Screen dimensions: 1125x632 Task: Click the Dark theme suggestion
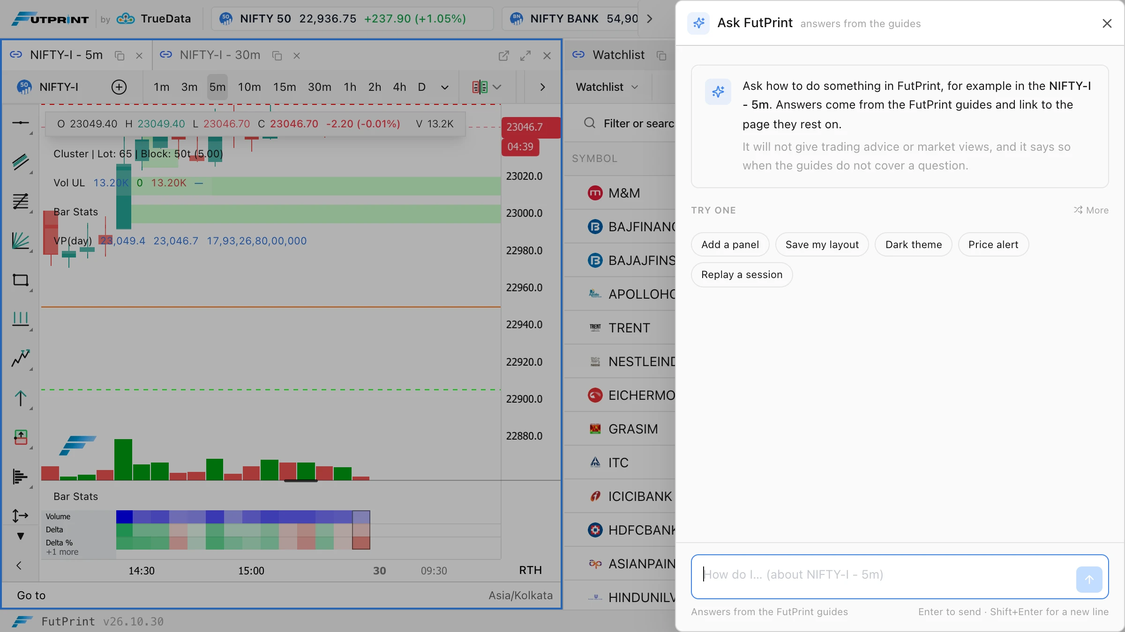[x=913, y=244]
